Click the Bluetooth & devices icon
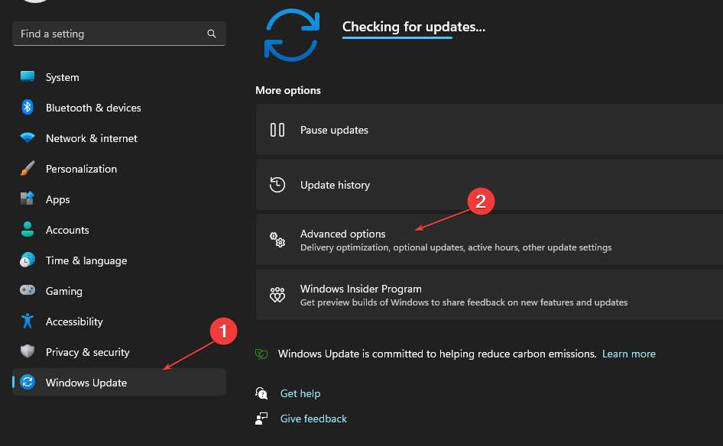The height and width of the screenshot is (446, 723). click(x=28, y=108)
